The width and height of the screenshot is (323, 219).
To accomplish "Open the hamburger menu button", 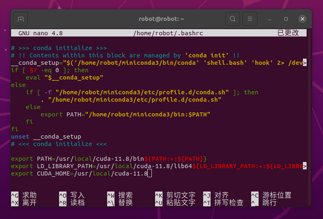I will click(x=250, y=19).
